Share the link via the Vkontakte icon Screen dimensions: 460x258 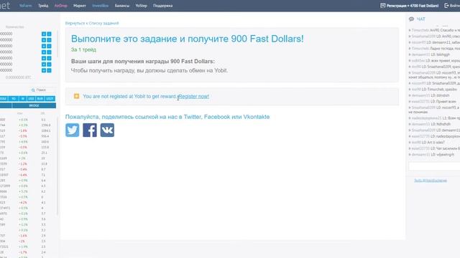click(107, 130)
